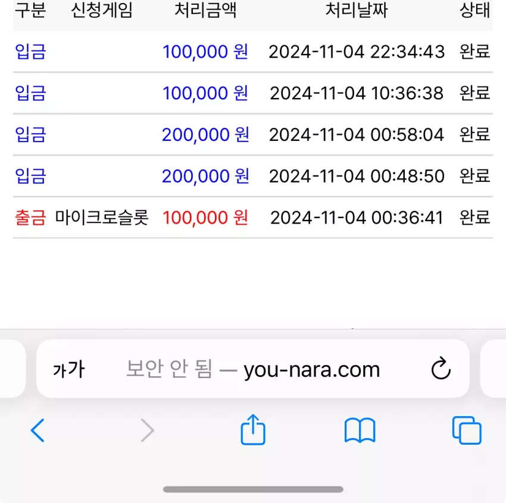Image resolution: width=506 pixels, height=503 pixels.
Task: Select the 구분 column header
Action: coord(30,10)
